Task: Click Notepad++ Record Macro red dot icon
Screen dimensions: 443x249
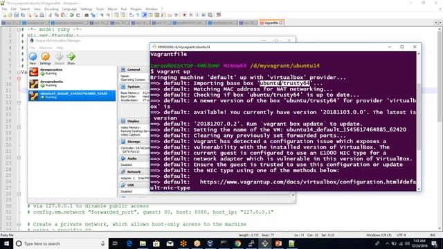Action: (x=185, y=15)
